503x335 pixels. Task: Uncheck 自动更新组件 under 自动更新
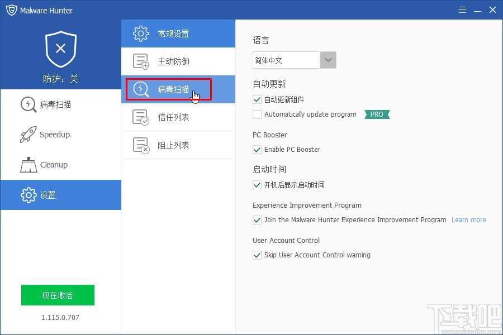(257, 100)
